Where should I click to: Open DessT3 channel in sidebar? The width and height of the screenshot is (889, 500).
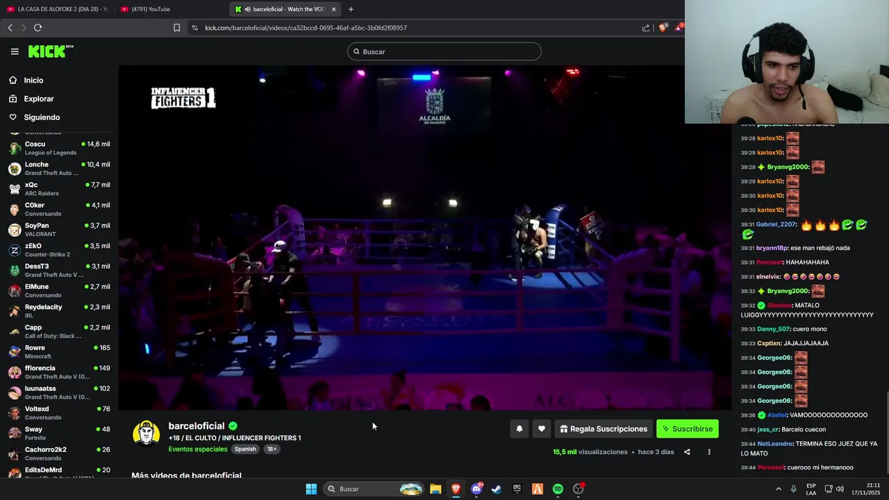59,270
